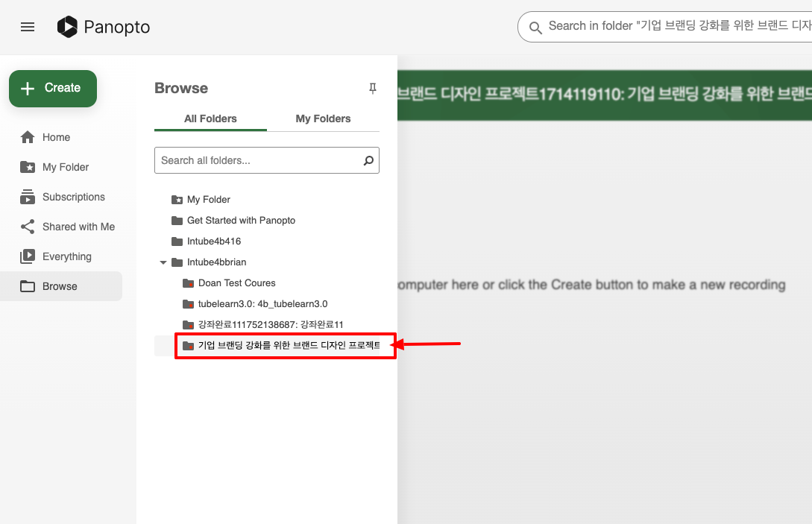
Task: Open Subscriptions in sidebar
Action: pyautogui.click(x=61, y=197)
